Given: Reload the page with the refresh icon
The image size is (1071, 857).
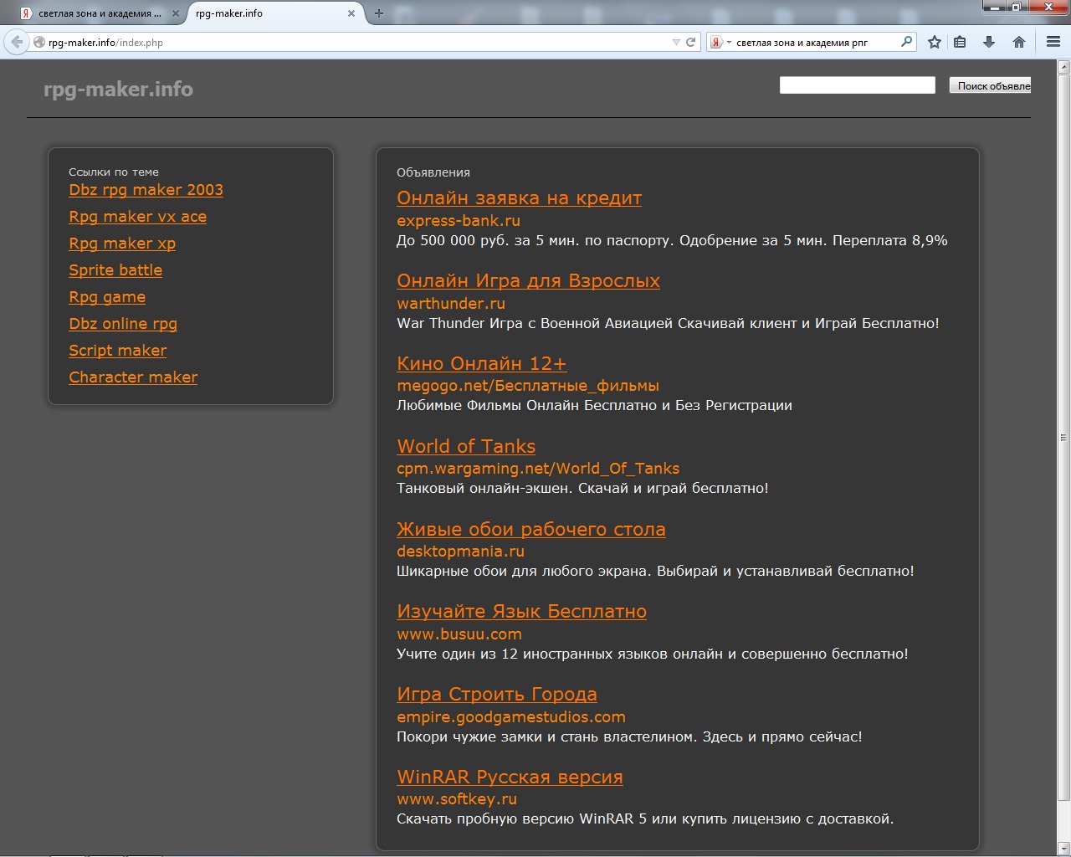Looking at the screenshot, I should point(691,42).
